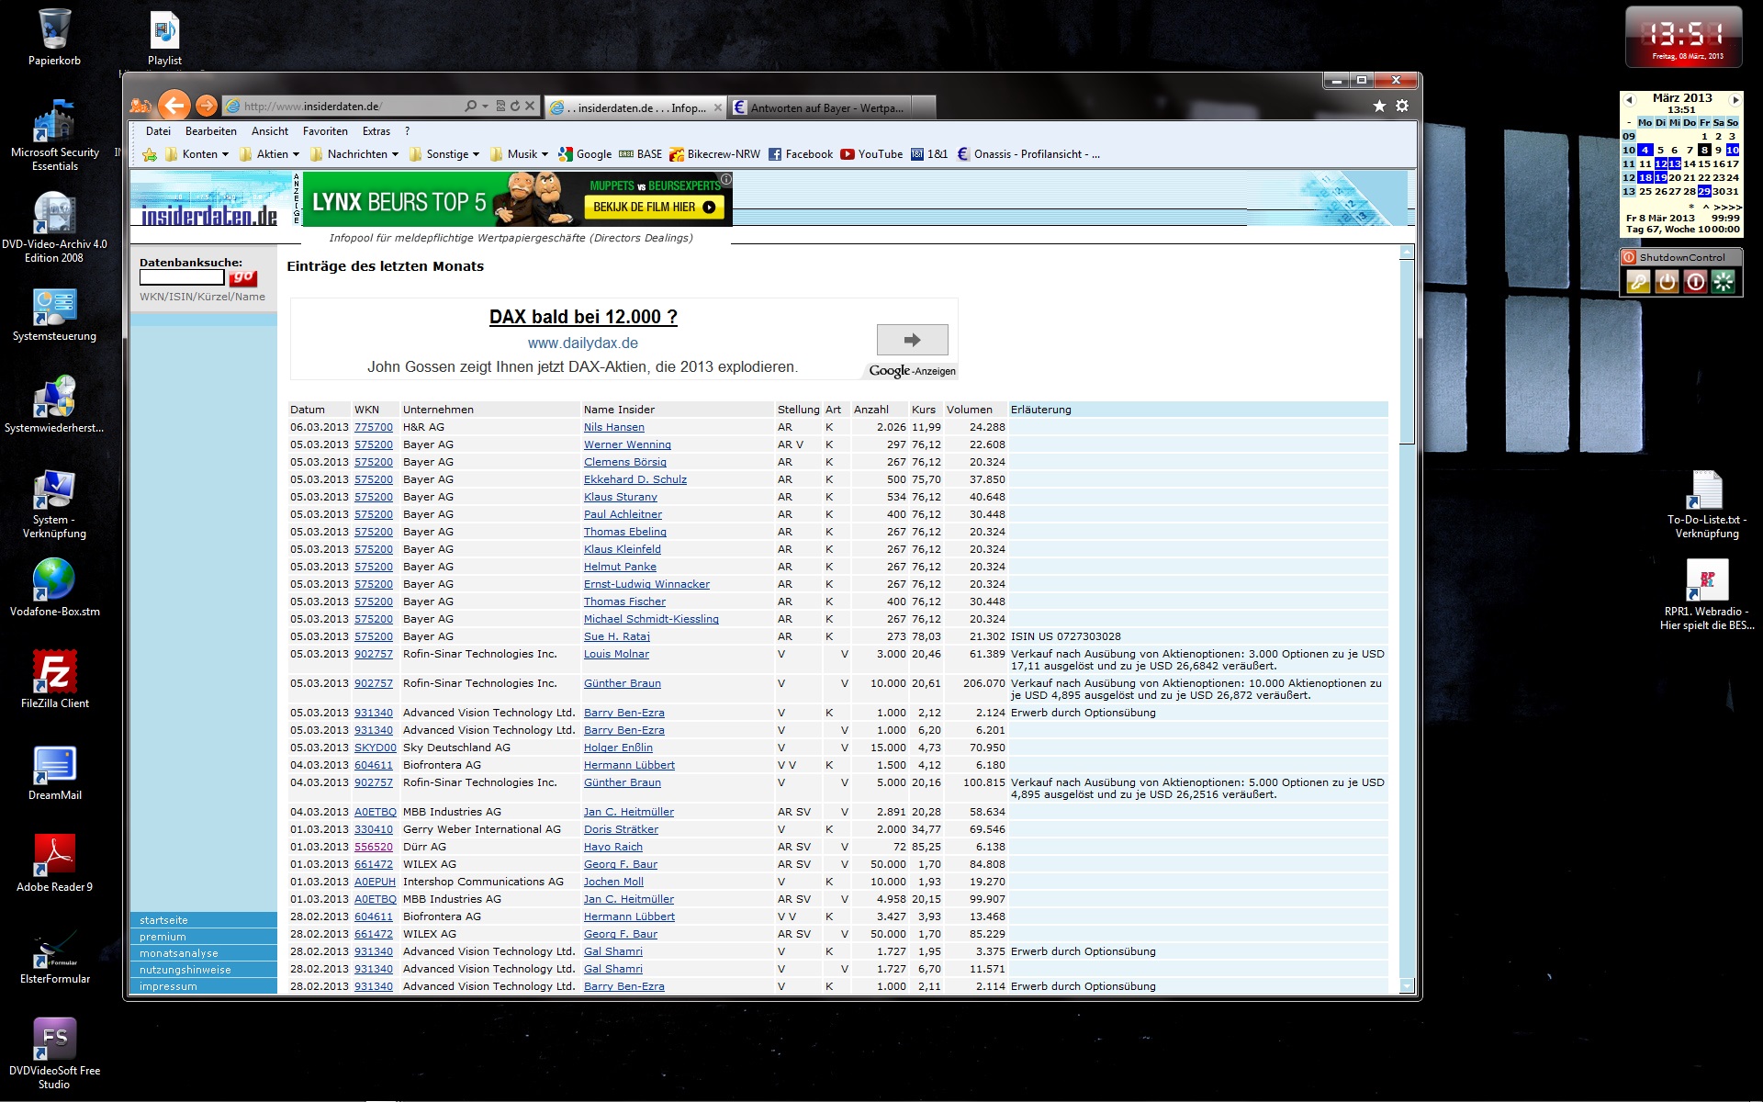Screen dimensions: 1763x1102
Task: Expand the Musik bookmarks folder
Action: tap(522, 154)
